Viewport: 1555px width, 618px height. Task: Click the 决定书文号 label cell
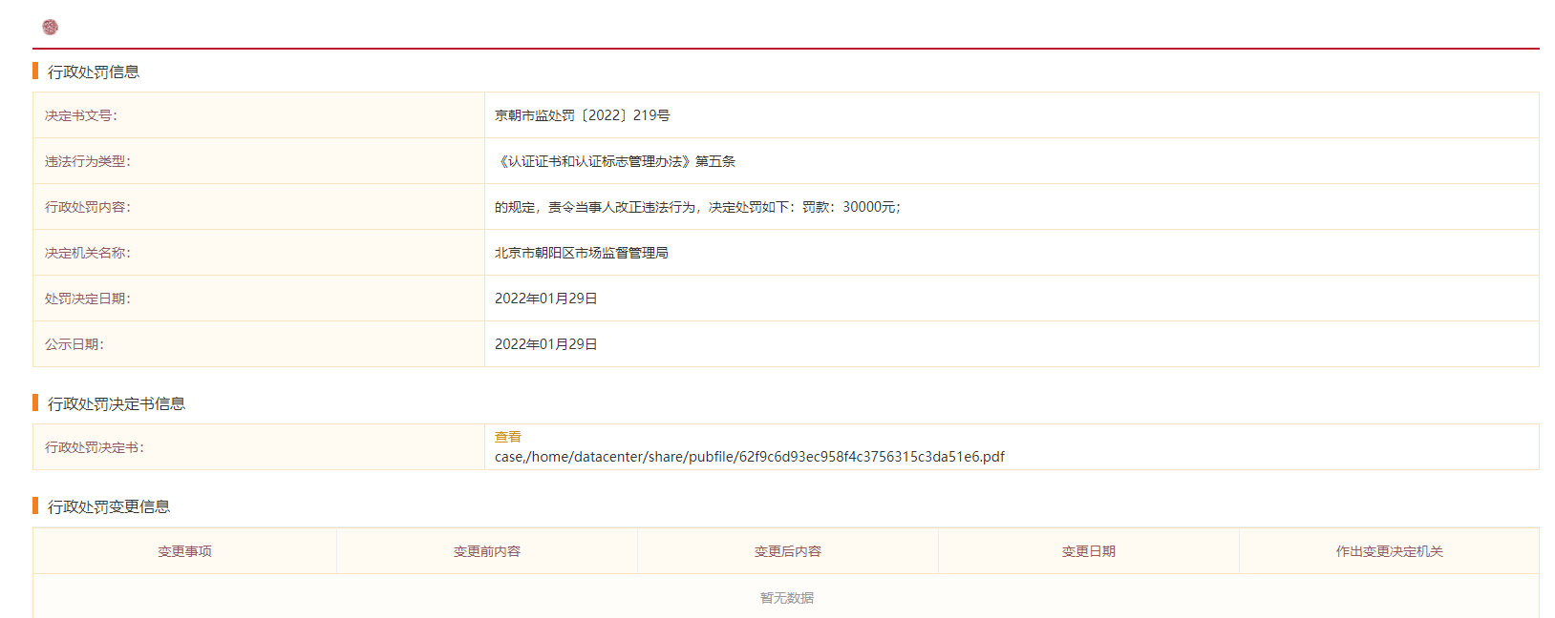point(259,115)
